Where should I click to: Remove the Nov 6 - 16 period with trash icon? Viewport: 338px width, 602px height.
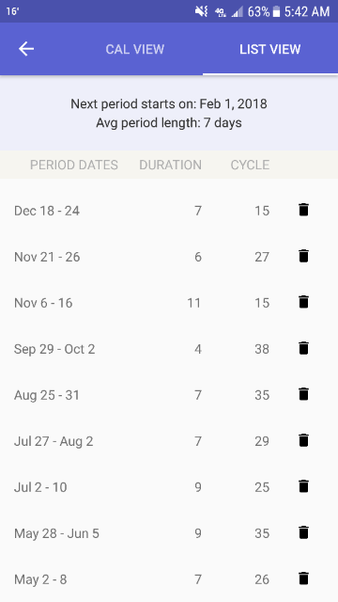pos(303,302)
